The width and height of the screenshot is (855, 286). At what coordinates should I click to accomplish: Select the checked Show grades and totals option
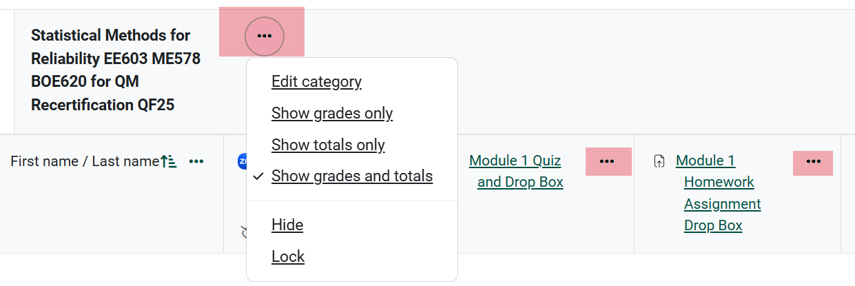click(352, 176)
